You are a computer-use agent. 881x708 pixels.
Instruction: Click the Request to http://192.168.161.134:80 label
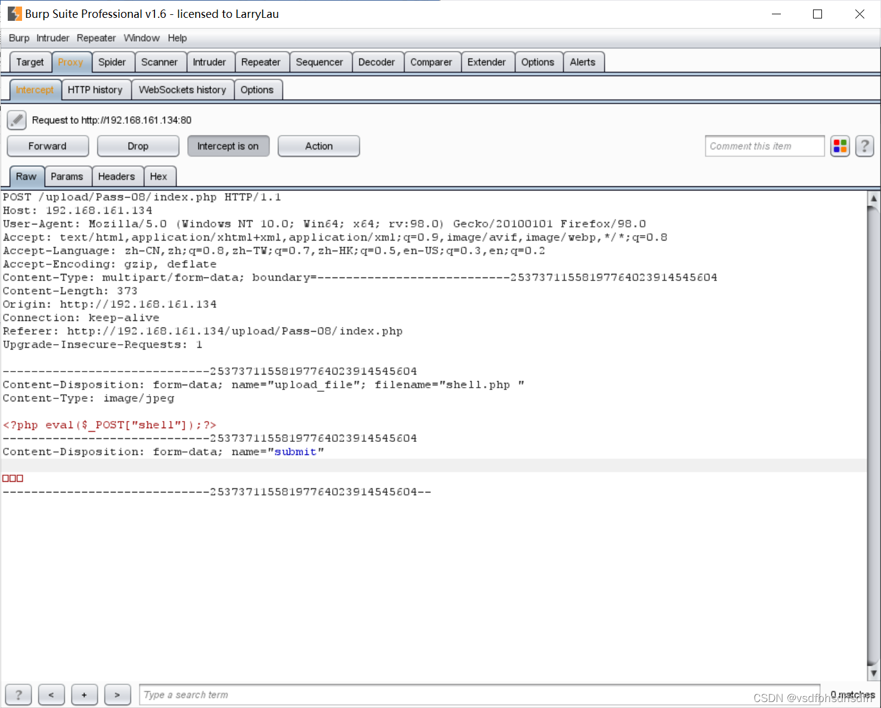coord(112,120)
